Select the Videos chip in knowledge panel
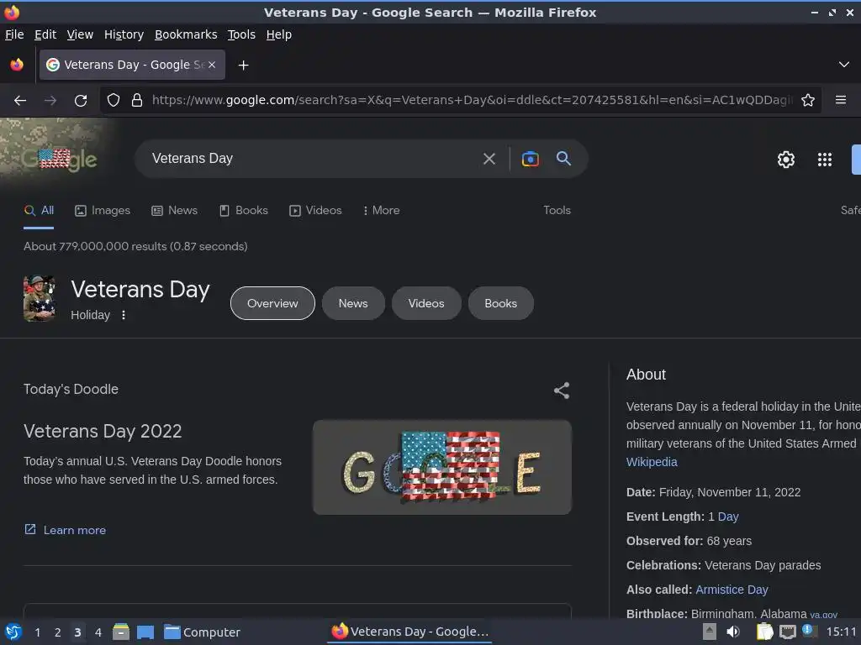This screenshot has height=645, width=861. tap(426, 303)
